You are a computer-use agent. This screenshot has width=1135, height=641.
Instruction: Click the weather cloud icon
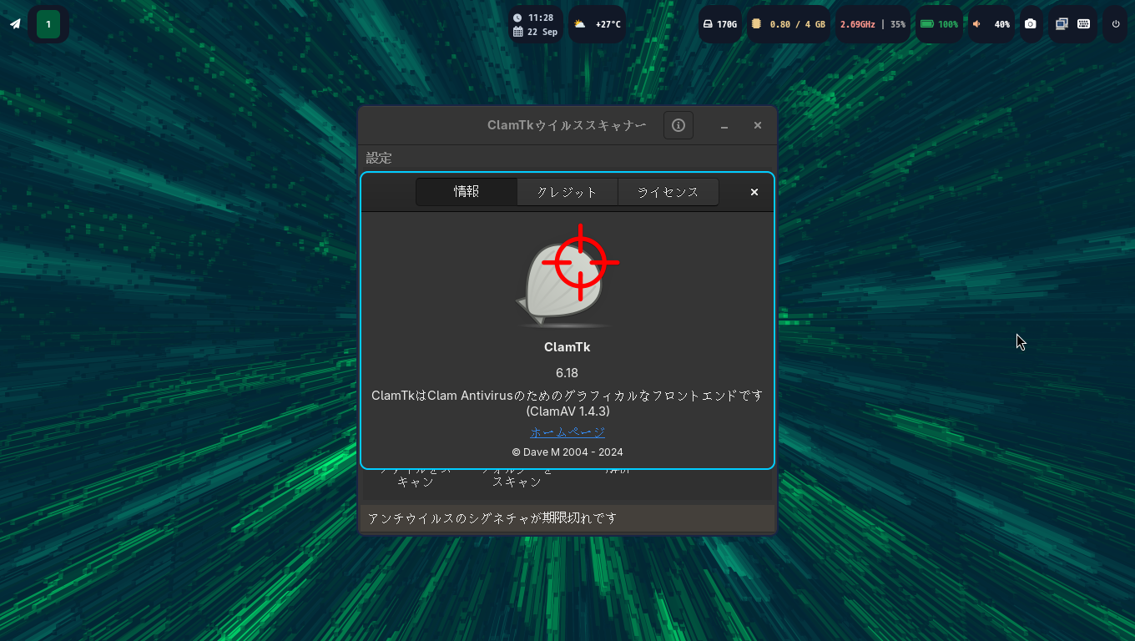pos(580,24)
